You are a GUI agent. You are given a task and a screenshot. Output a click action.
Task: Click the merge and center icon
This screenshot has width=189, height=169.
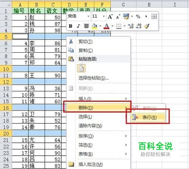point(154,16)
